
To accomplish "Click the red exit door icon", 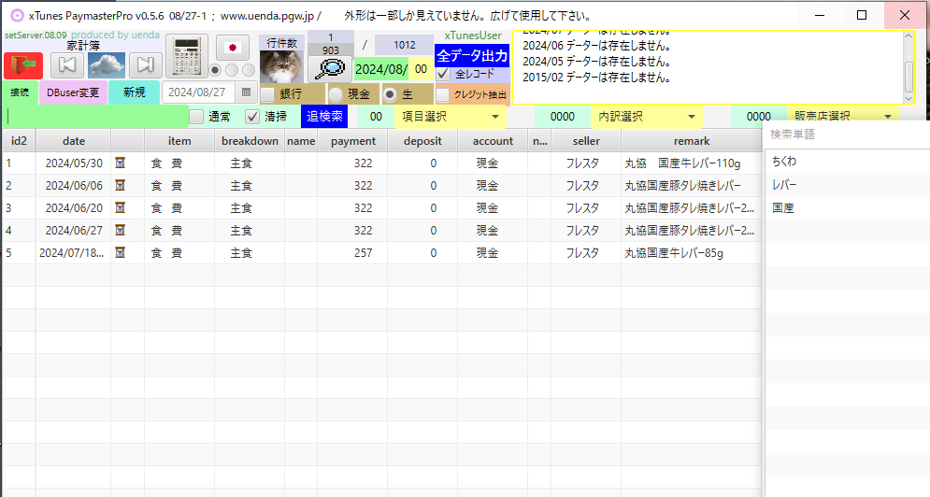I will click(22, 64).
